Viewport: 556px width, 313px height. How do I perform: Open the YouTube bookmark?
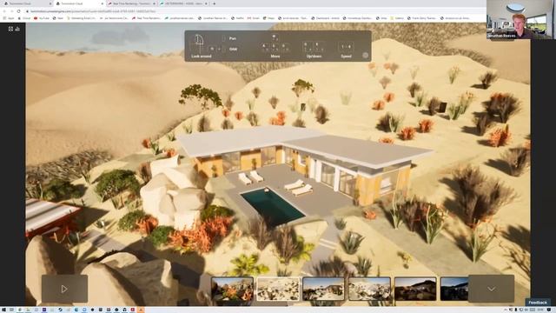42,18
